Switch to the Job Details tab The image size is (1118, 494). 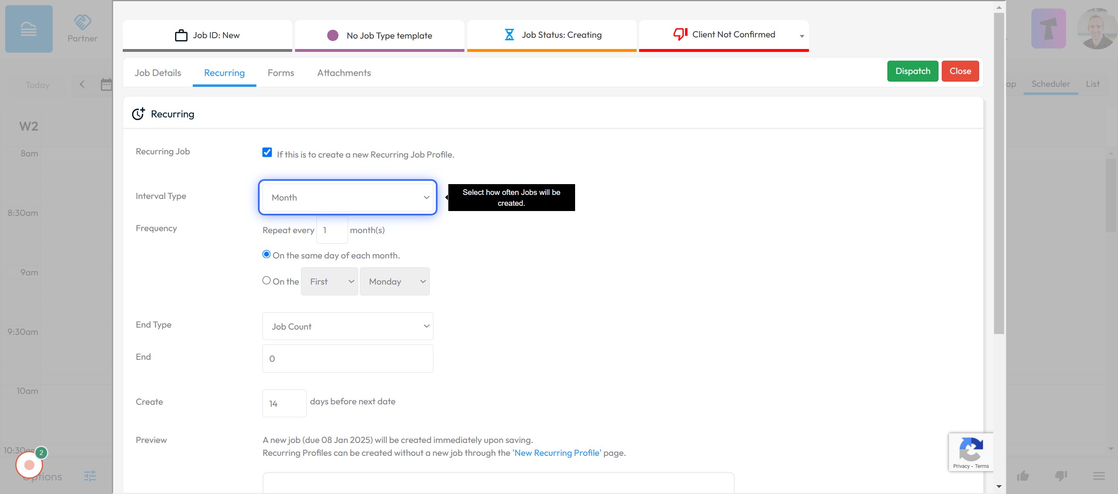(x=158, y=73)
